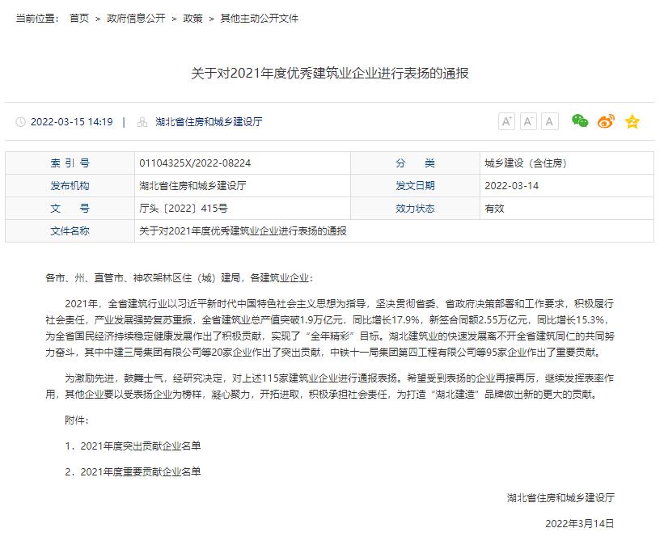Decrease font size with A- icon
This screenshot has width=664, height=545.
528,121
